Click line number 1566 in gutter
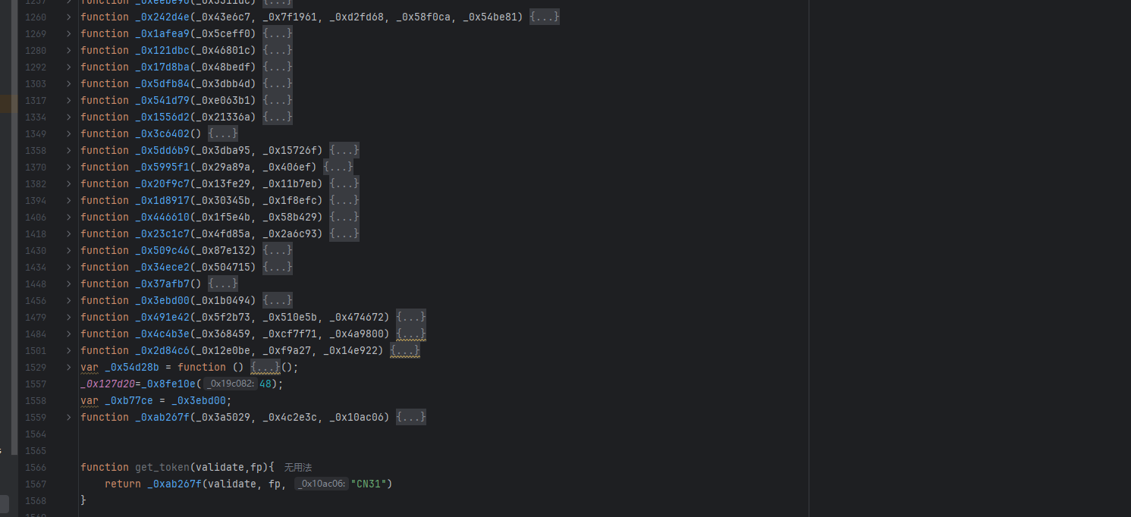The width and height of the screenshot is (1131, 517). click(x=36, y=467)
